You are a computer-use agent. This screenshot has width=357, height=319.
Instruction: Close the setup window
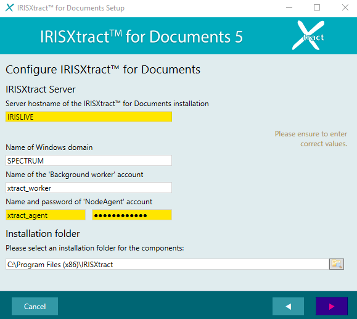(x=345, y=8)
